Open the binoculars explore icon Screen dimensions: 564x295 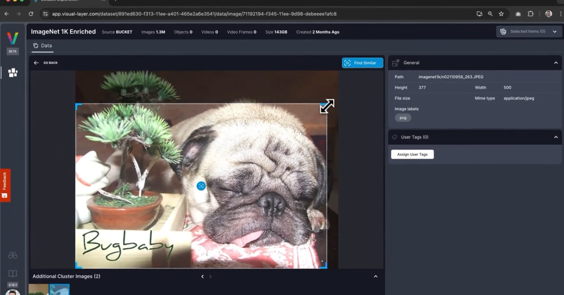[12, 255]
